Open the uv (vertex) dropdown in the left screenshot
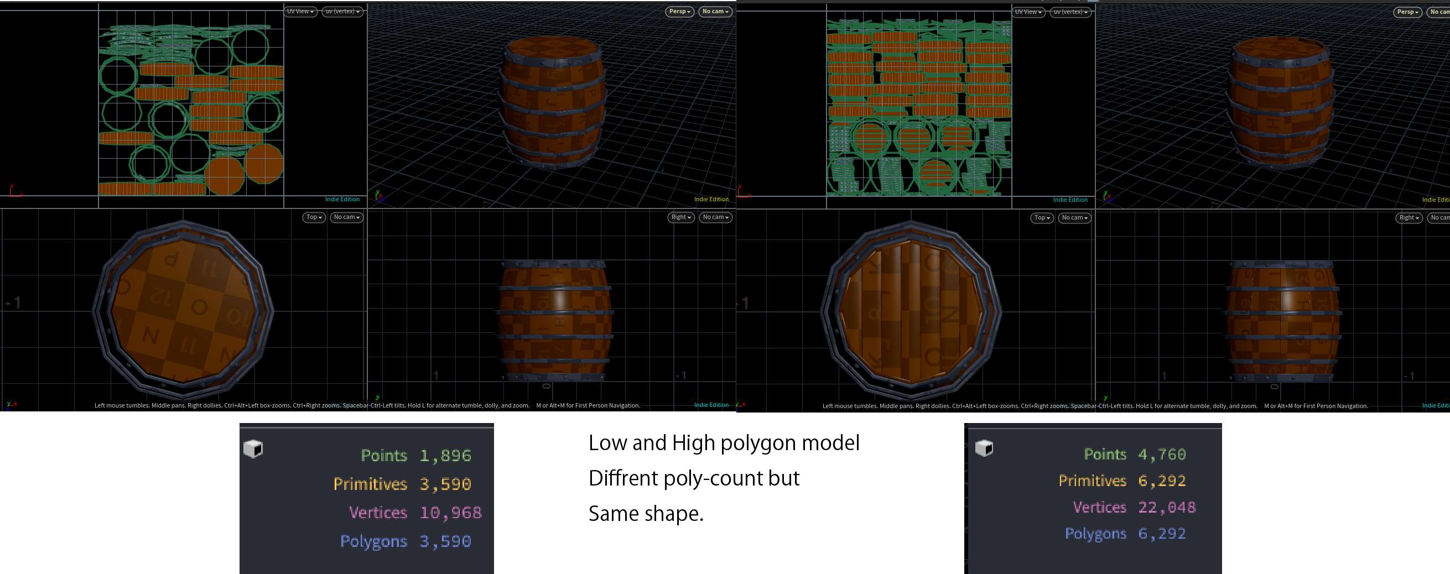 (x=343, y=11)
